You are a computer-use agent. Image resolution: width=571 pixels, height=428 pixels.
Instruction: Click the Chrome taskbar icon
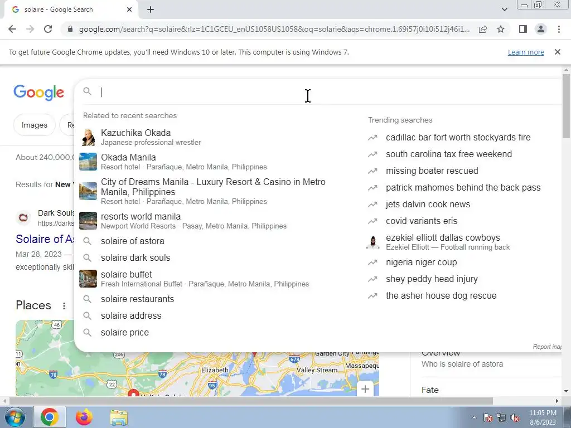pos(50,417)
